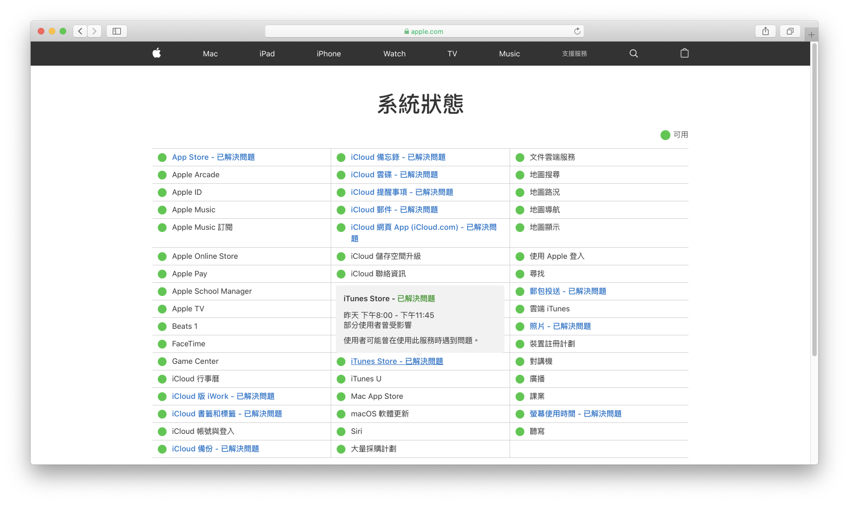Click iTunes U status text

(366, 379)
